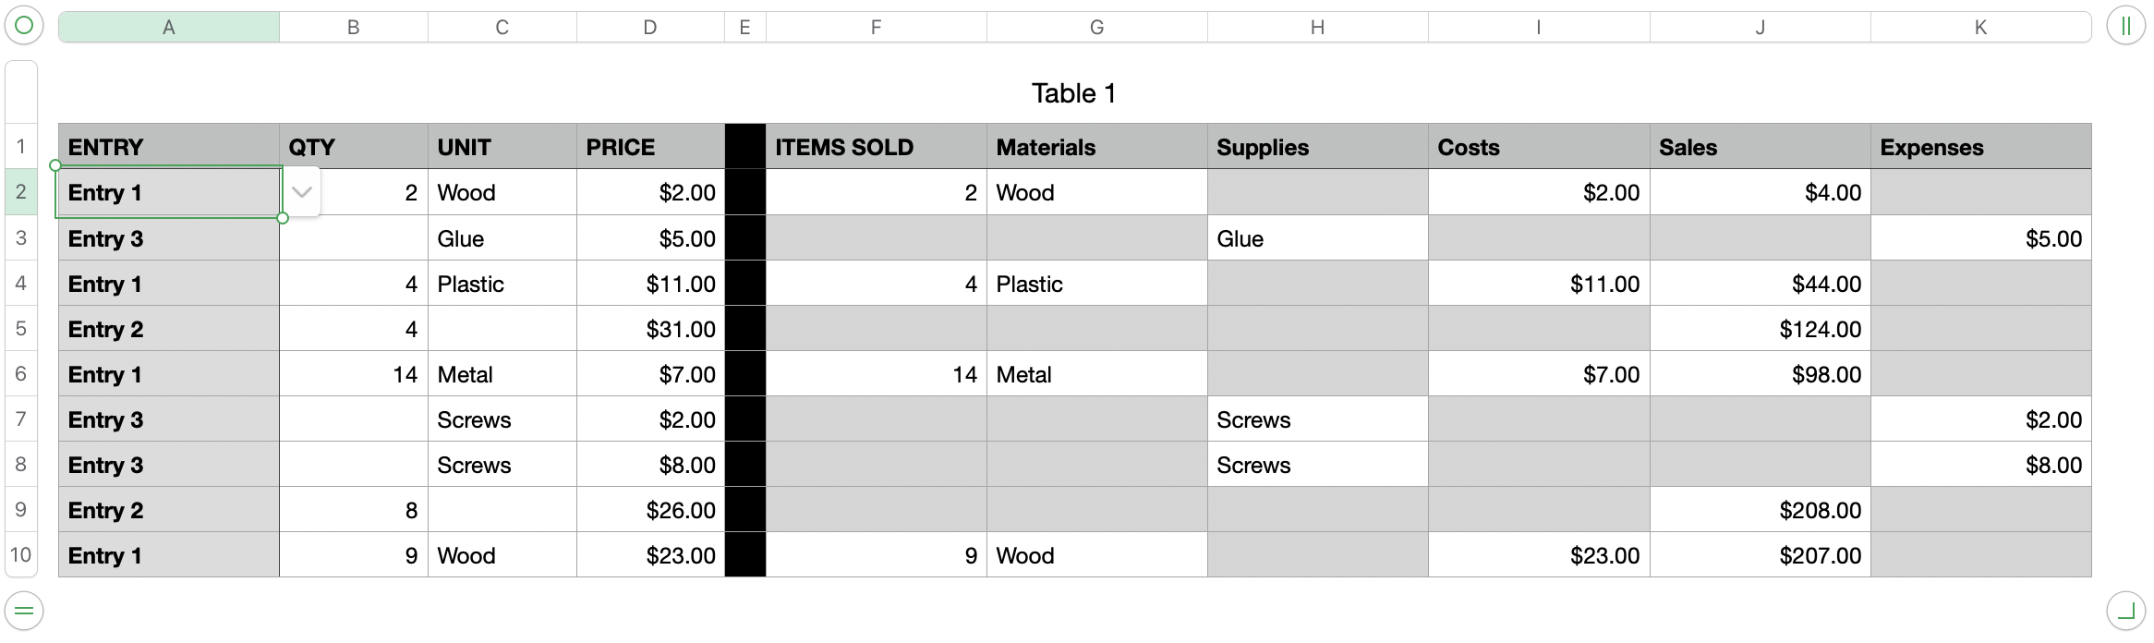
Task: Select the cell containing $124.00
Action: coord(1760,329)
